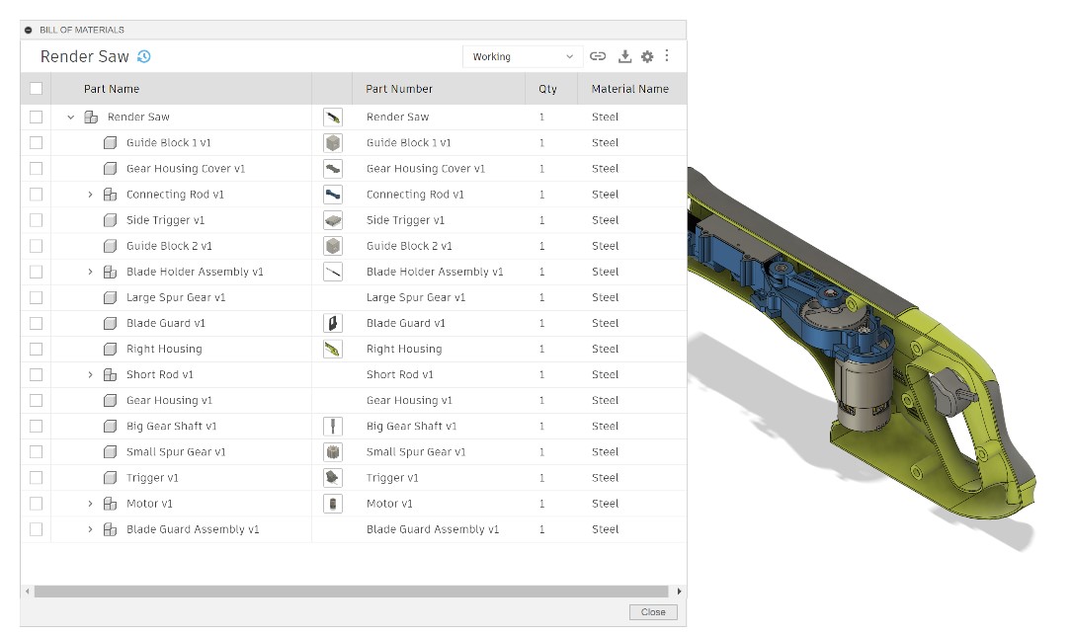Open the three-dot more options menu
This screenshot has width=1071, height=634.
pyautogui.click(x=667, y=56)
